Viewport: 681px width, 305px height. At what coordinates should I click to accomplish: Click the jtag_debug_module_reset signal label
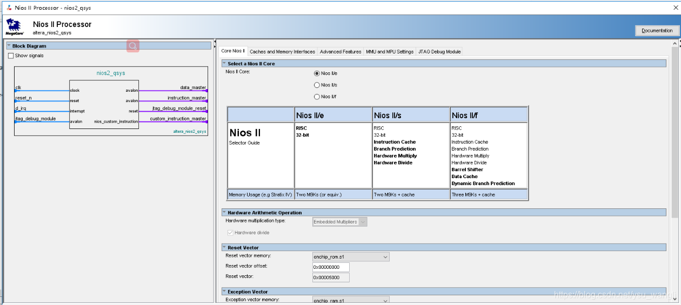pos(179,109)
